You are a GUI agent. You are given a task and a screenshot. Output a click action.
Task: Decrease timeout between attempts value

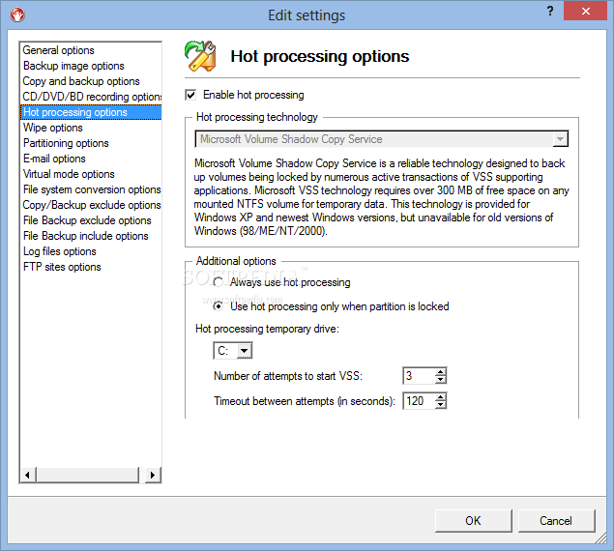(x=441, y=404)
